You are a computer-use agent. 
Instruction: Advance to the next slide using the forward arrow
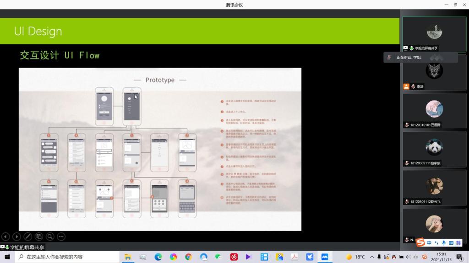coord(16,237)
